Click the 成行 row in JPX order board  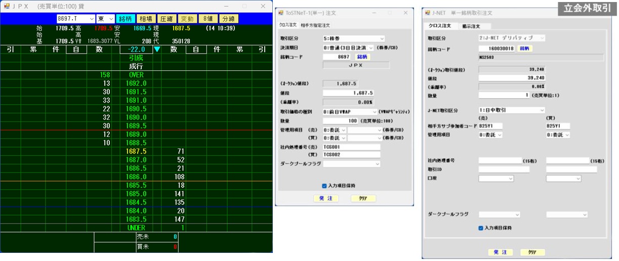(x=136, y=66)
